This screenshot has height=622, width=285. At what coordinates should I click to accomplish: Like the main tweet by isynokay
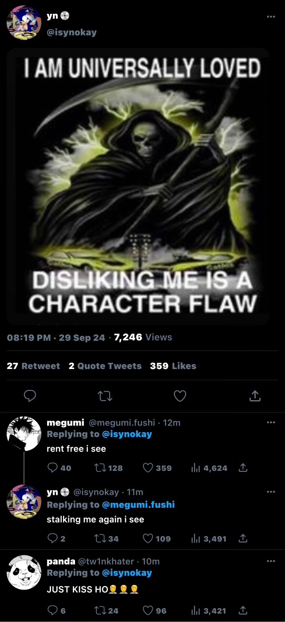180,396
